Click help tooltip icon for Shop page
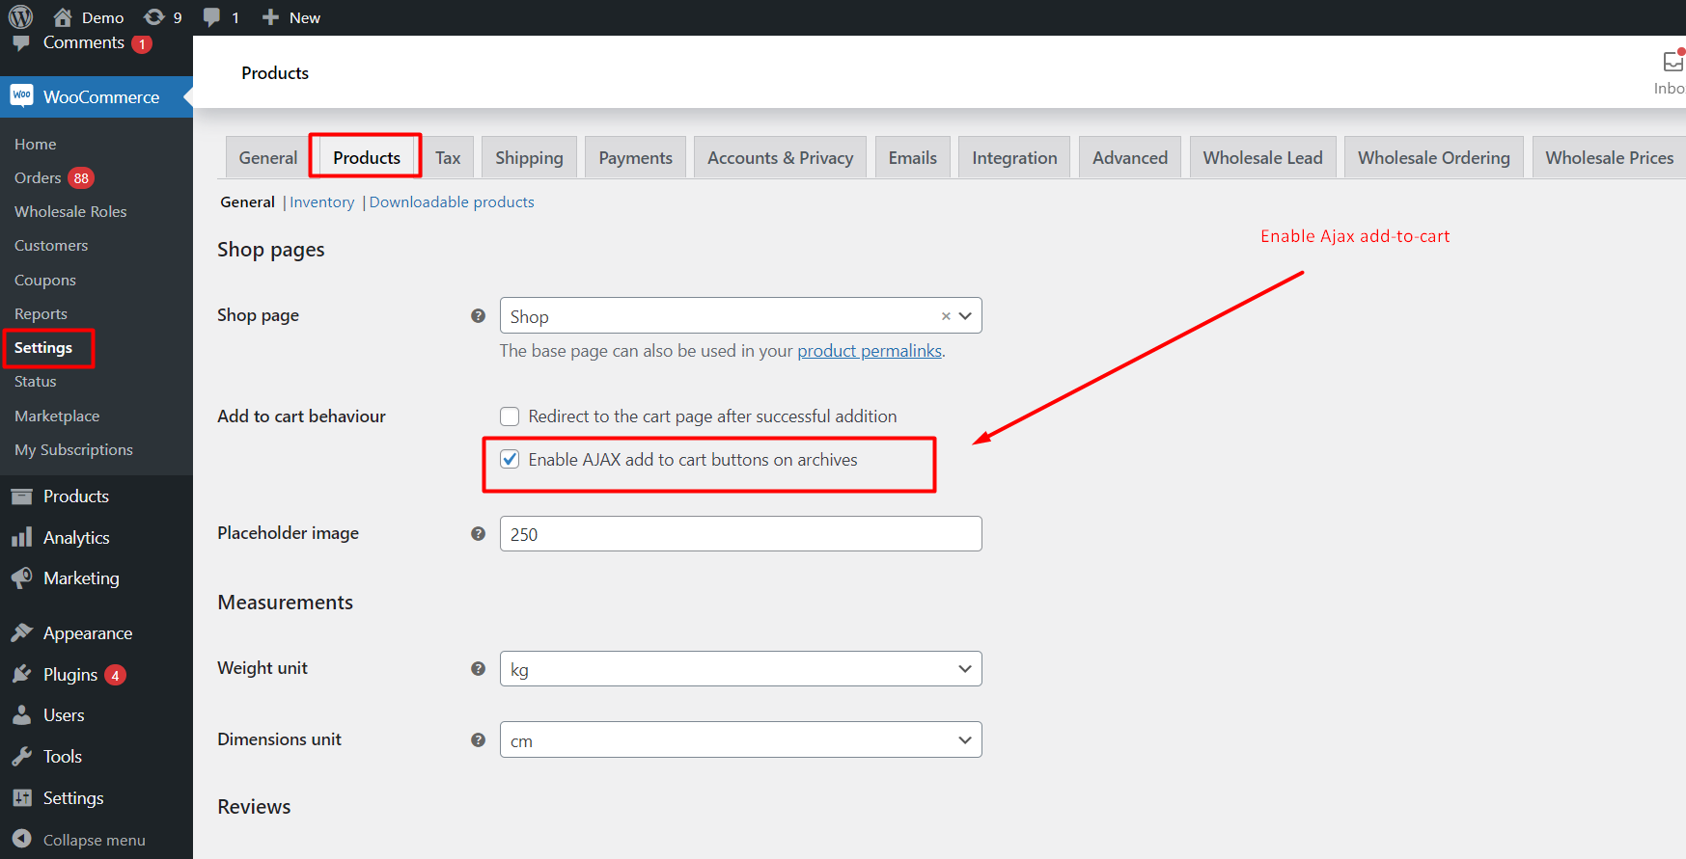The width and height of the screenshot is (1686, 859). [478, 315]
